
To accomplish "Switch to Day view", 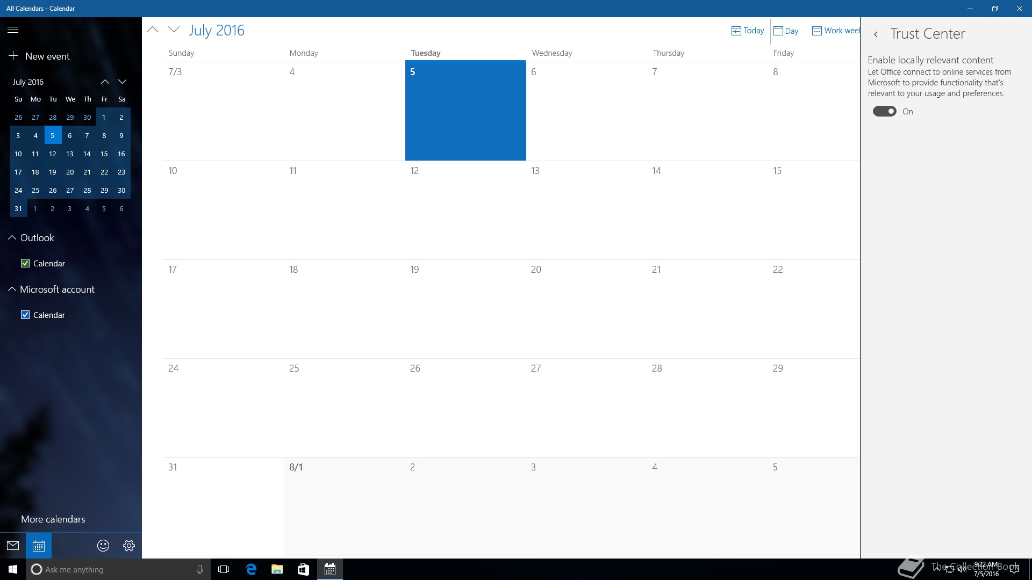I will click(x=786, y=31).
